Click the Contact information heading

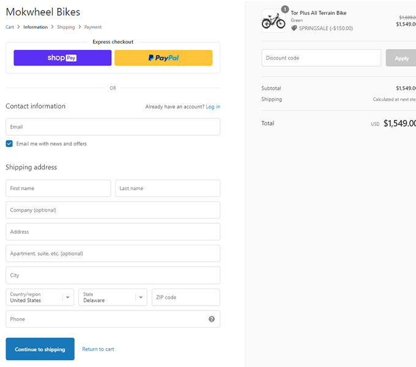pyautogui.click(x=35, y=106)
